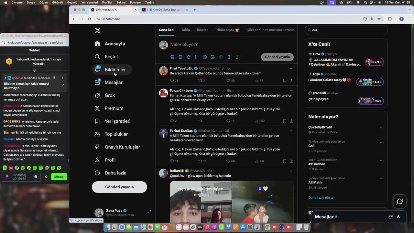Open more menu on Fırat Tevetoğlu post
Screen dimensions: 414x233
292,69
